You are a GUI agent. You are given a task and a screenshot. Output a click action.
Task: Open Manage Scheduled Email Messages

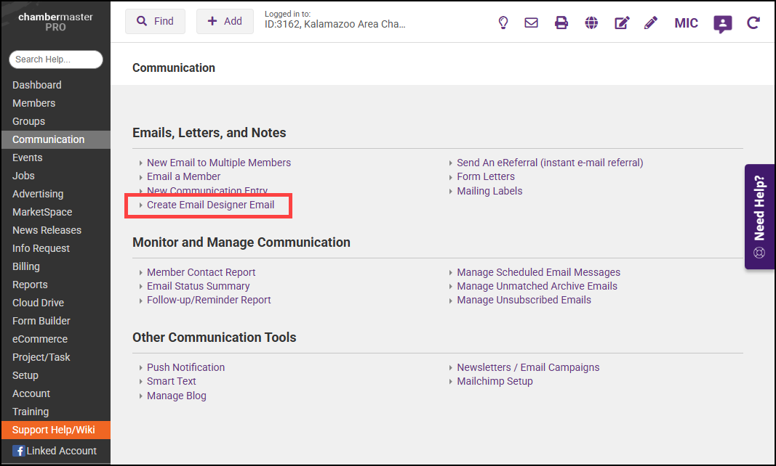(x=538, y=272)
